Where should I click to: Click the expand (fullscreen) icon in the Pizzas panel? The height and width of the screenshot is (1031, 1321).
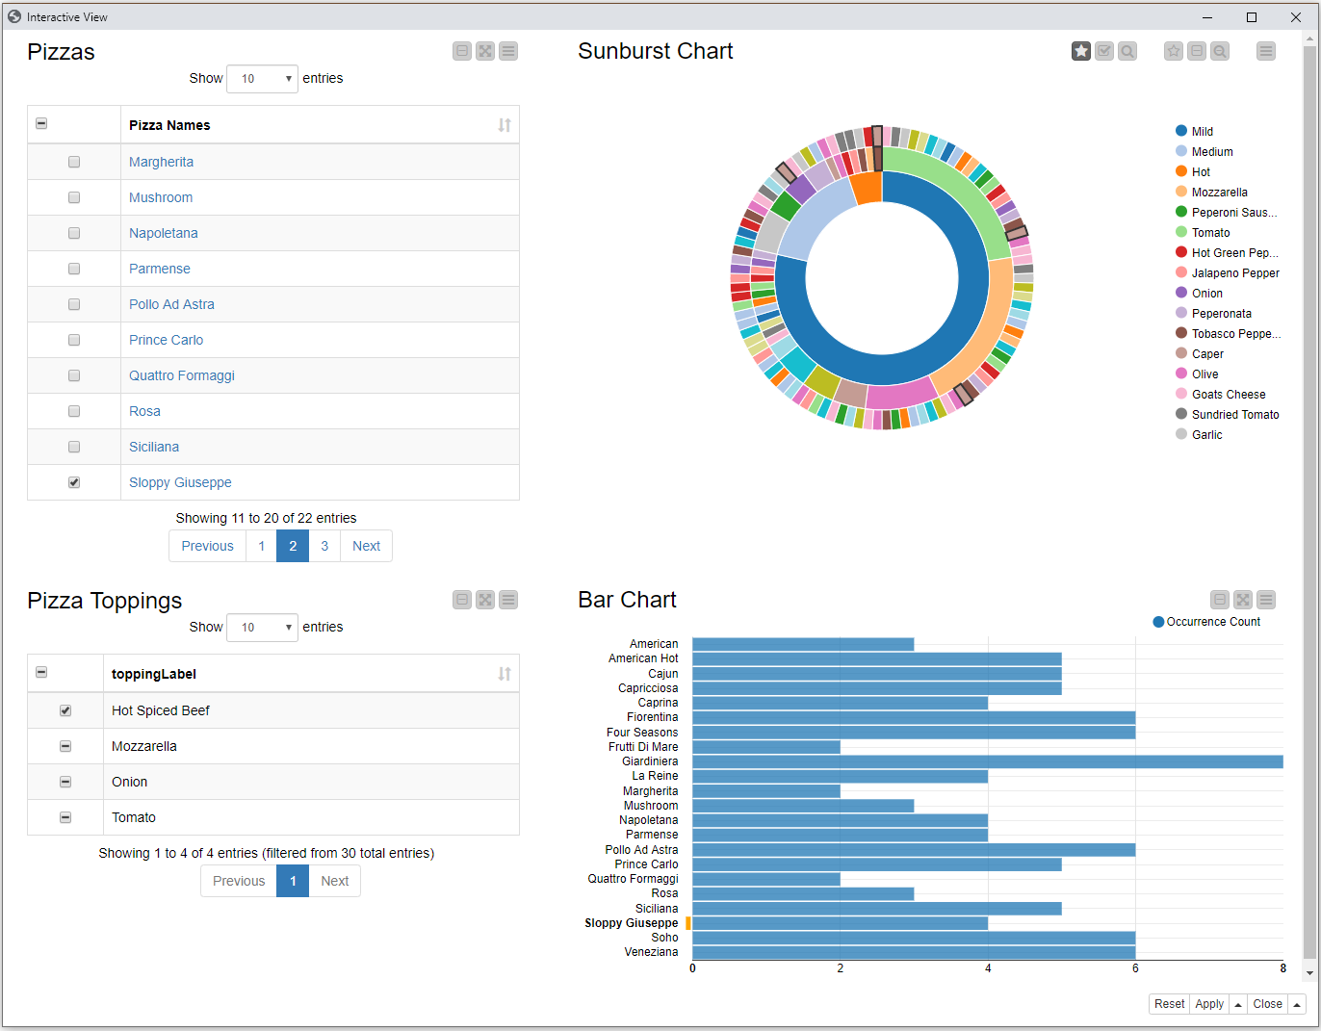485,51
